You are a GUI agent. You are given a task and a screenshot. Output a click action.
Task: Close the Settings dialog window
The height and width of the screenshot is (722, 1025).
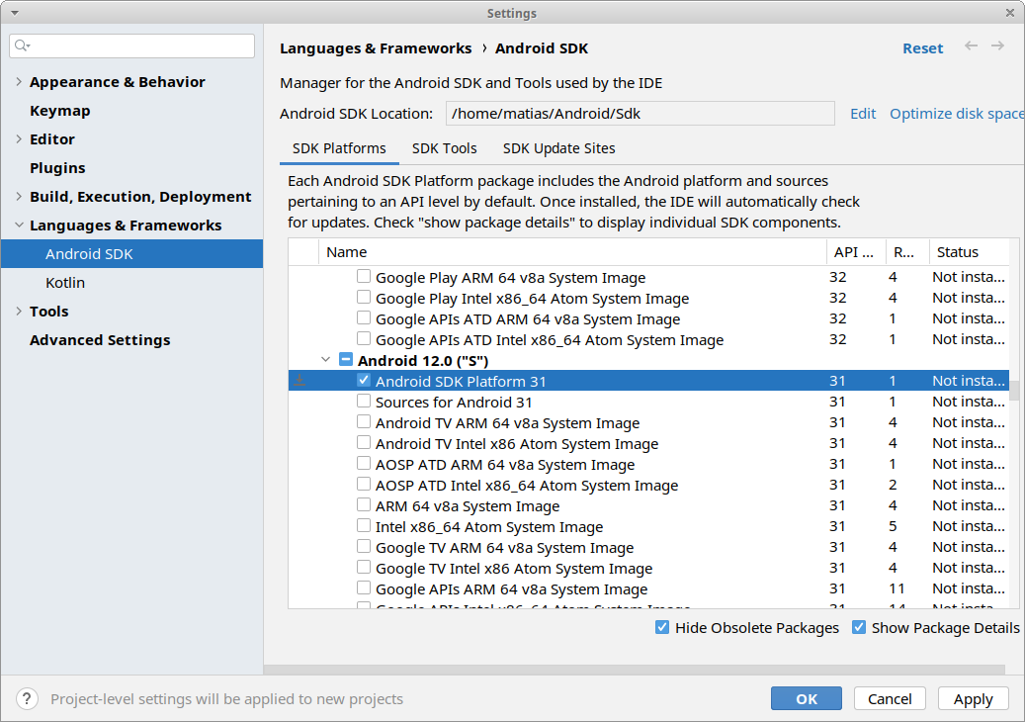pyautogui.click(x=1009, y=13)
